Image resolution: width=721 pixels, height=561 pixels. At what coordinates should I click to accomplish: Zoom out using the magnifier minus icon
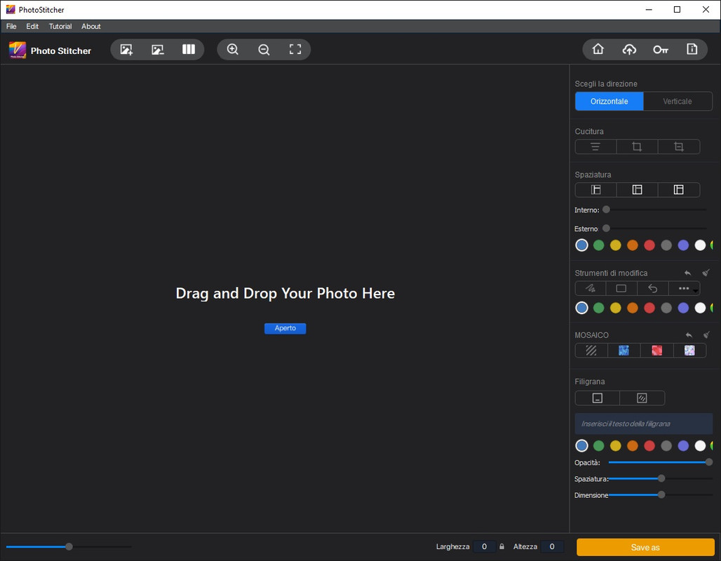click(264, 50)
